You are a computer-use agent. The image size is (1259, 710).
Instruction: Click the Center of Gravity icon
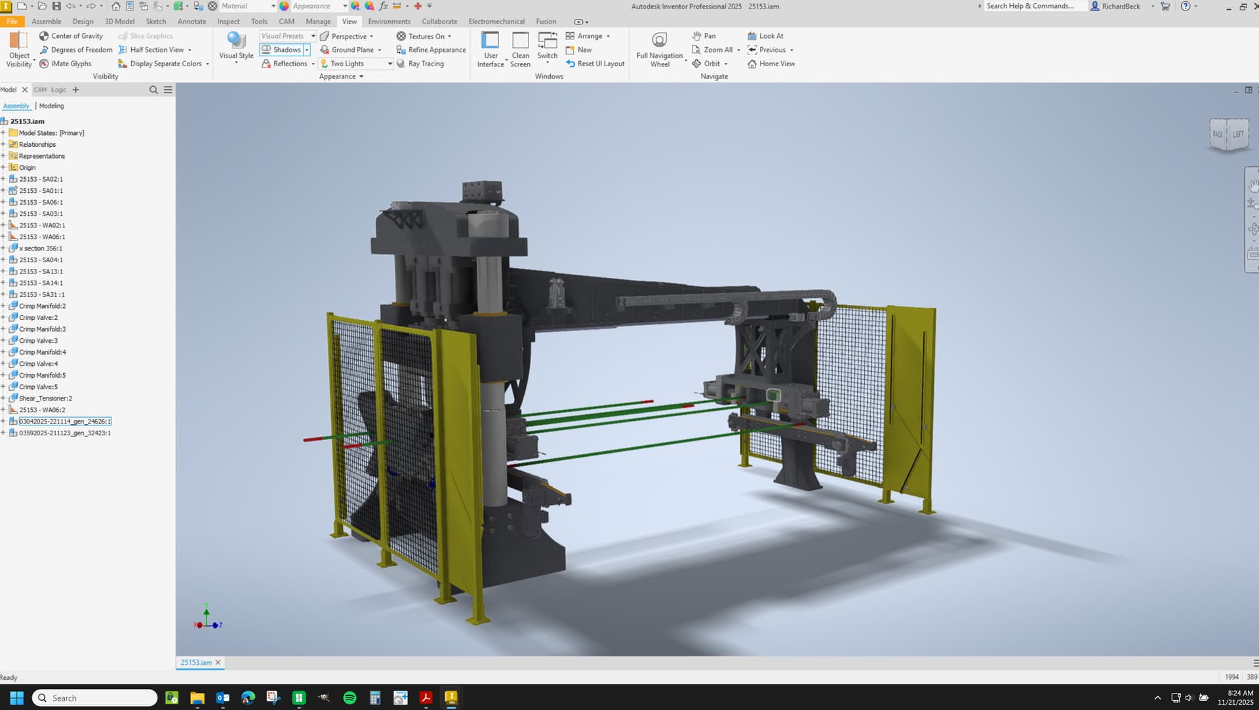pos(44,36)
